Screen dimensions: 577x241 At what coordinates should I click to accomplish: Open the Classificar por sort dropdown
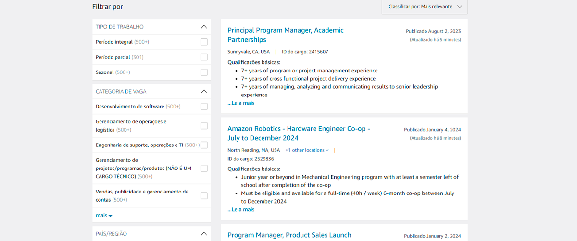(425, 7)
